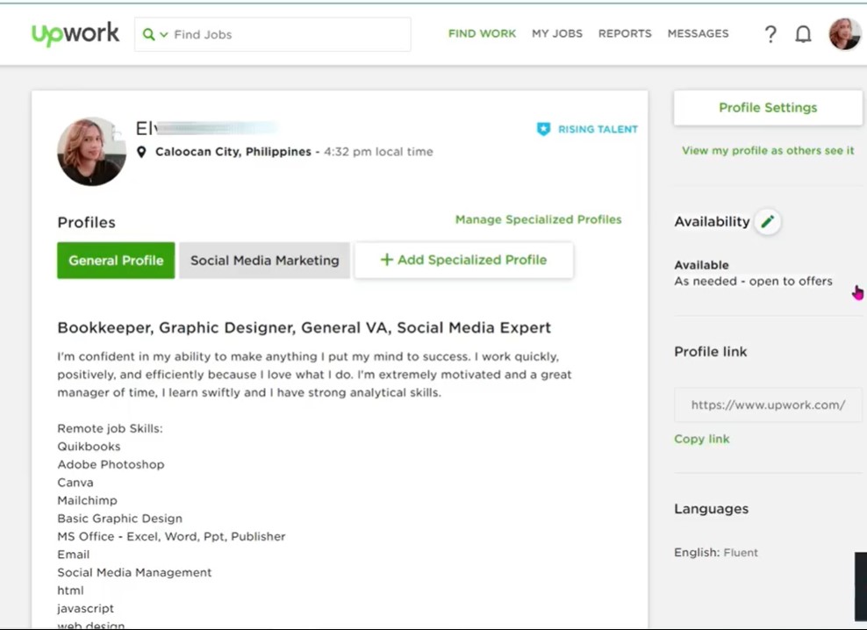Viewport: 867px width, 630px height.
Task: Open the Upwork logo home link
Action: click(75, 34)
